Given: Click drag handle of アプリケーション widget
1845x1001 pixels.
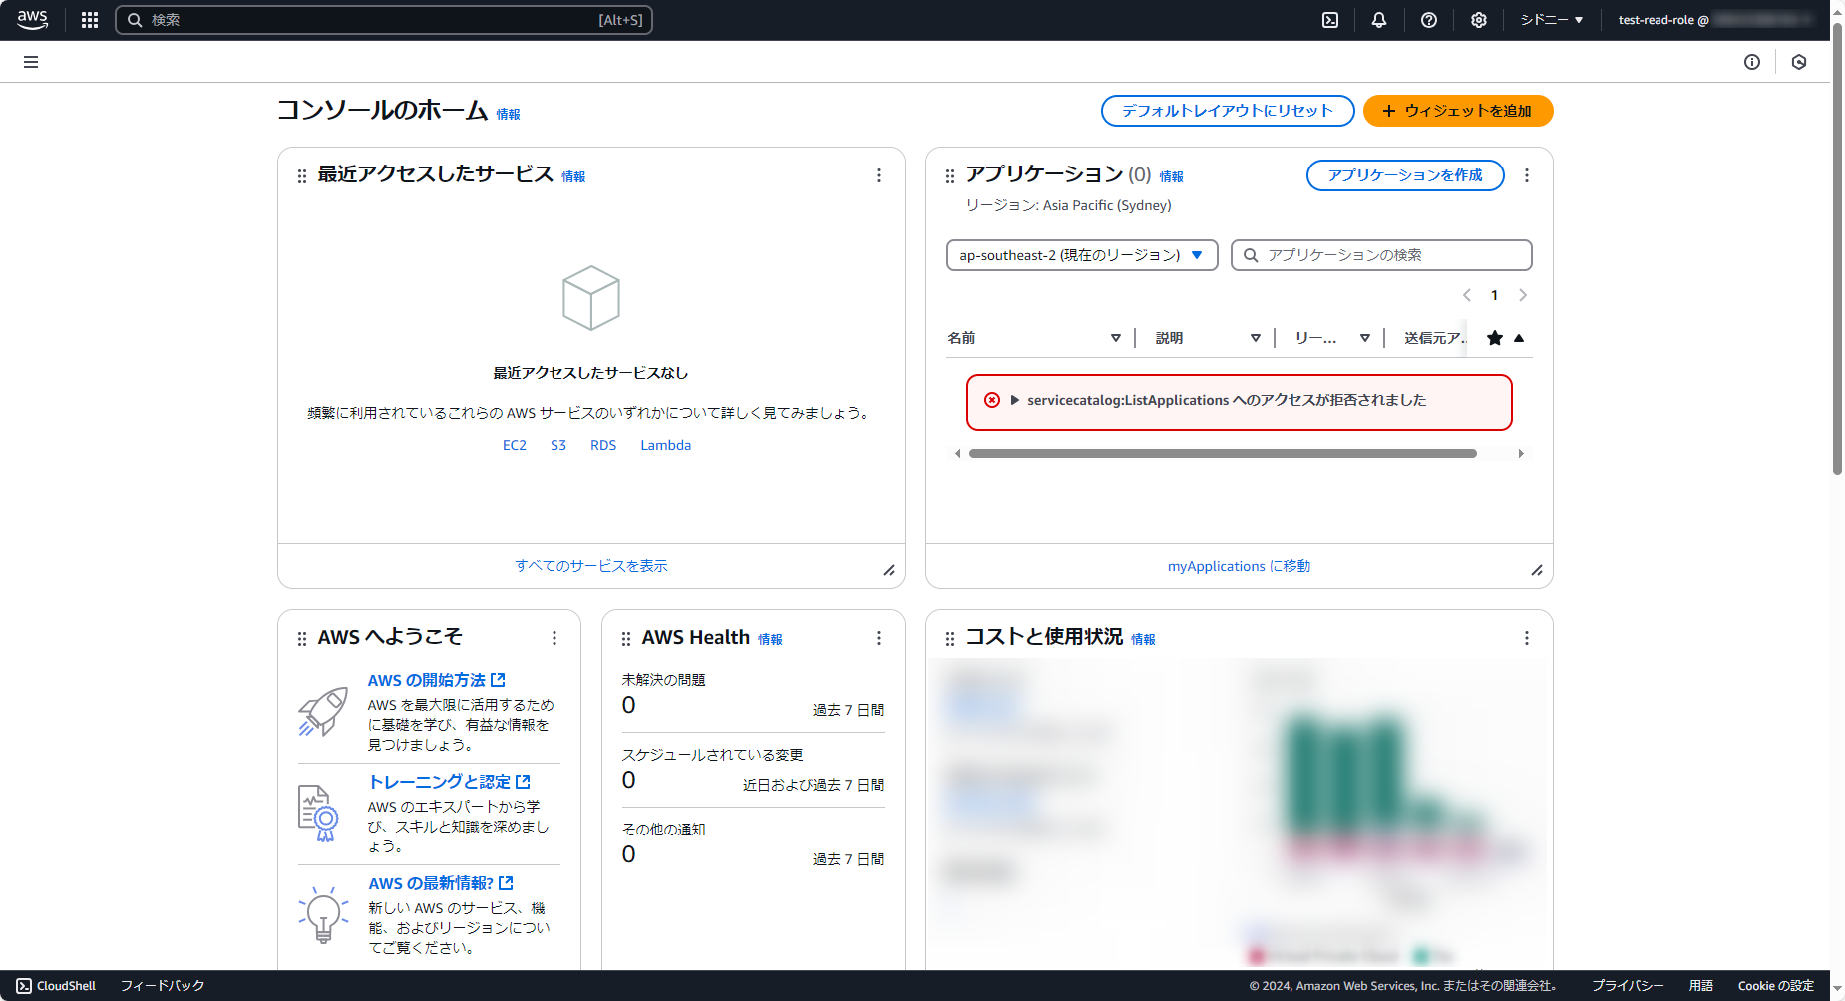Looking at the screenshot, I should (x=950, y=176).
